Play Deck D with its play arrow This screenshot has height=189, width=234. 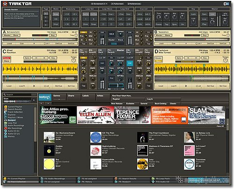click(186, 86)
